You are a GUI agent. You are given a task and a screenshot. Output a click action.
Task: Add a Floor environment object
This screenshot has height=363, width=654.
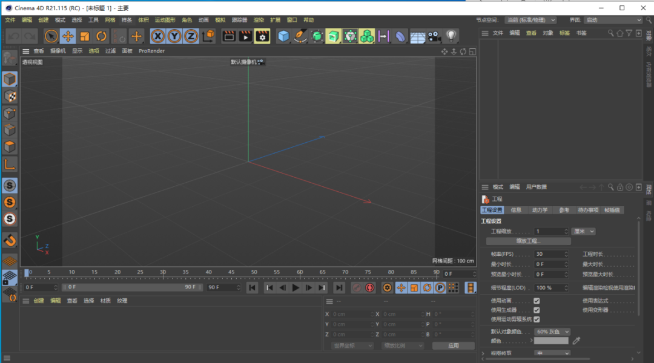point(417,36)
